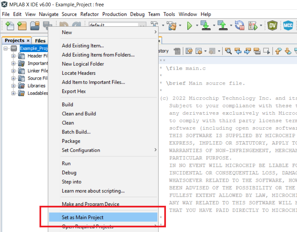Image resolution: width=297 pixels, height=232 pixels.
Task: Click the Build Project hammer icon
Action: [x=154, y=26]
